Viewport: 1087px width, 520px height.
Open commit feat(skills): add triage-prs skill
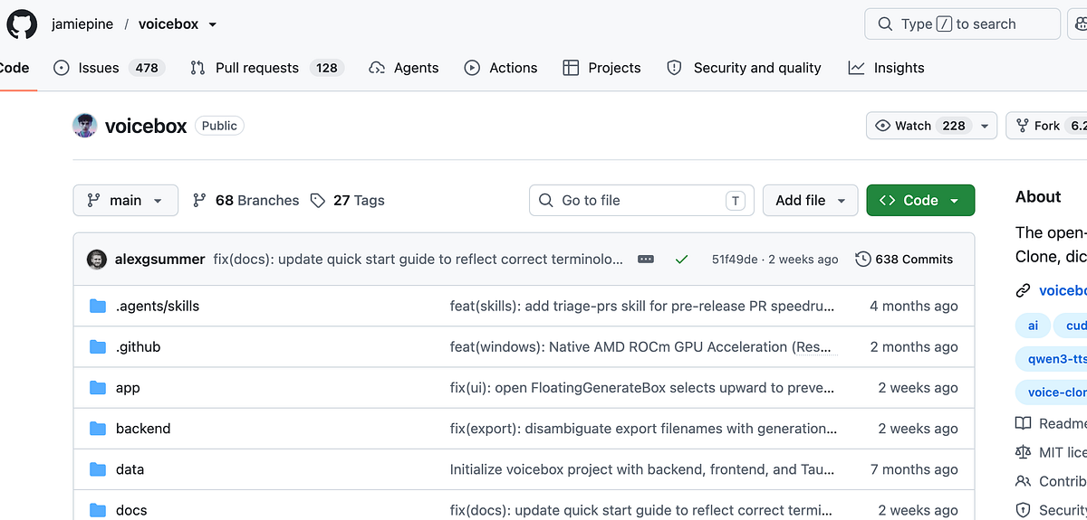[642, 307]
